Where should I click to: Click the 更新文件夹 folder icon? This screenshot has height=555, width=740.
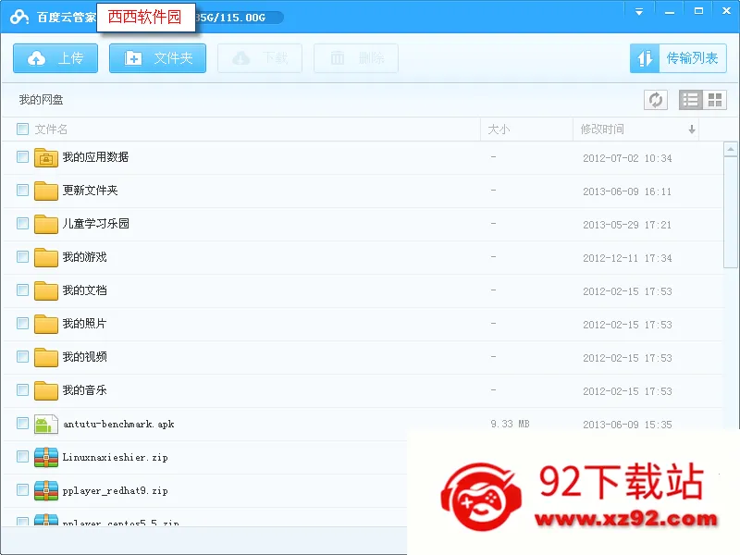(x=45, y=191)
